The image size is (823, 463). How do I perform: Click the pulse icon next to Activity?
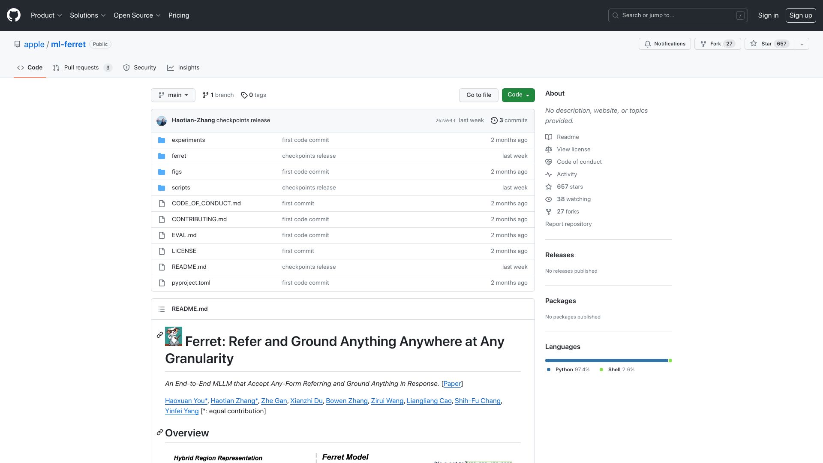(x=549, y=174)
